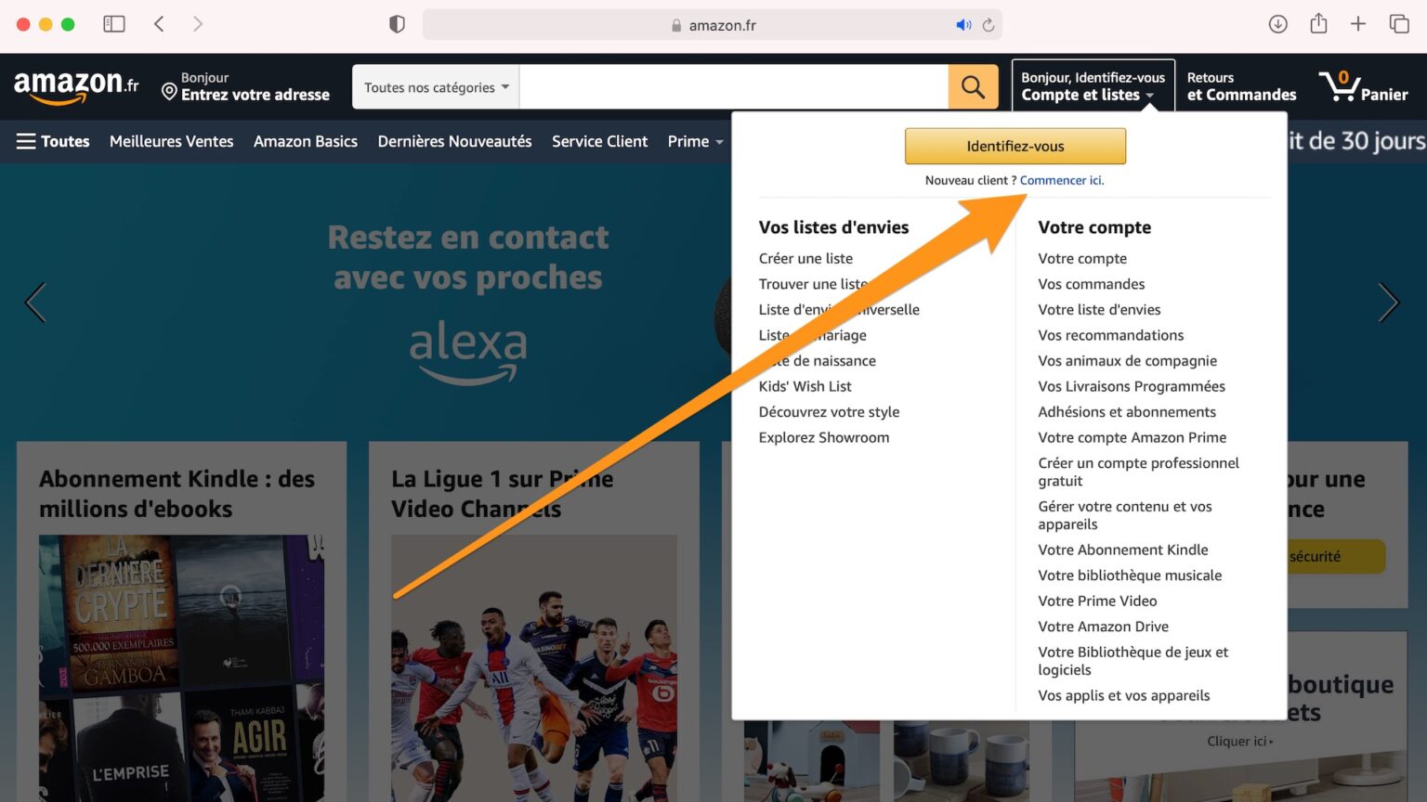This screenshot has width=1427, height=802.
Task: Mute the tab audio speaker icon
Action: click(963, 25)
